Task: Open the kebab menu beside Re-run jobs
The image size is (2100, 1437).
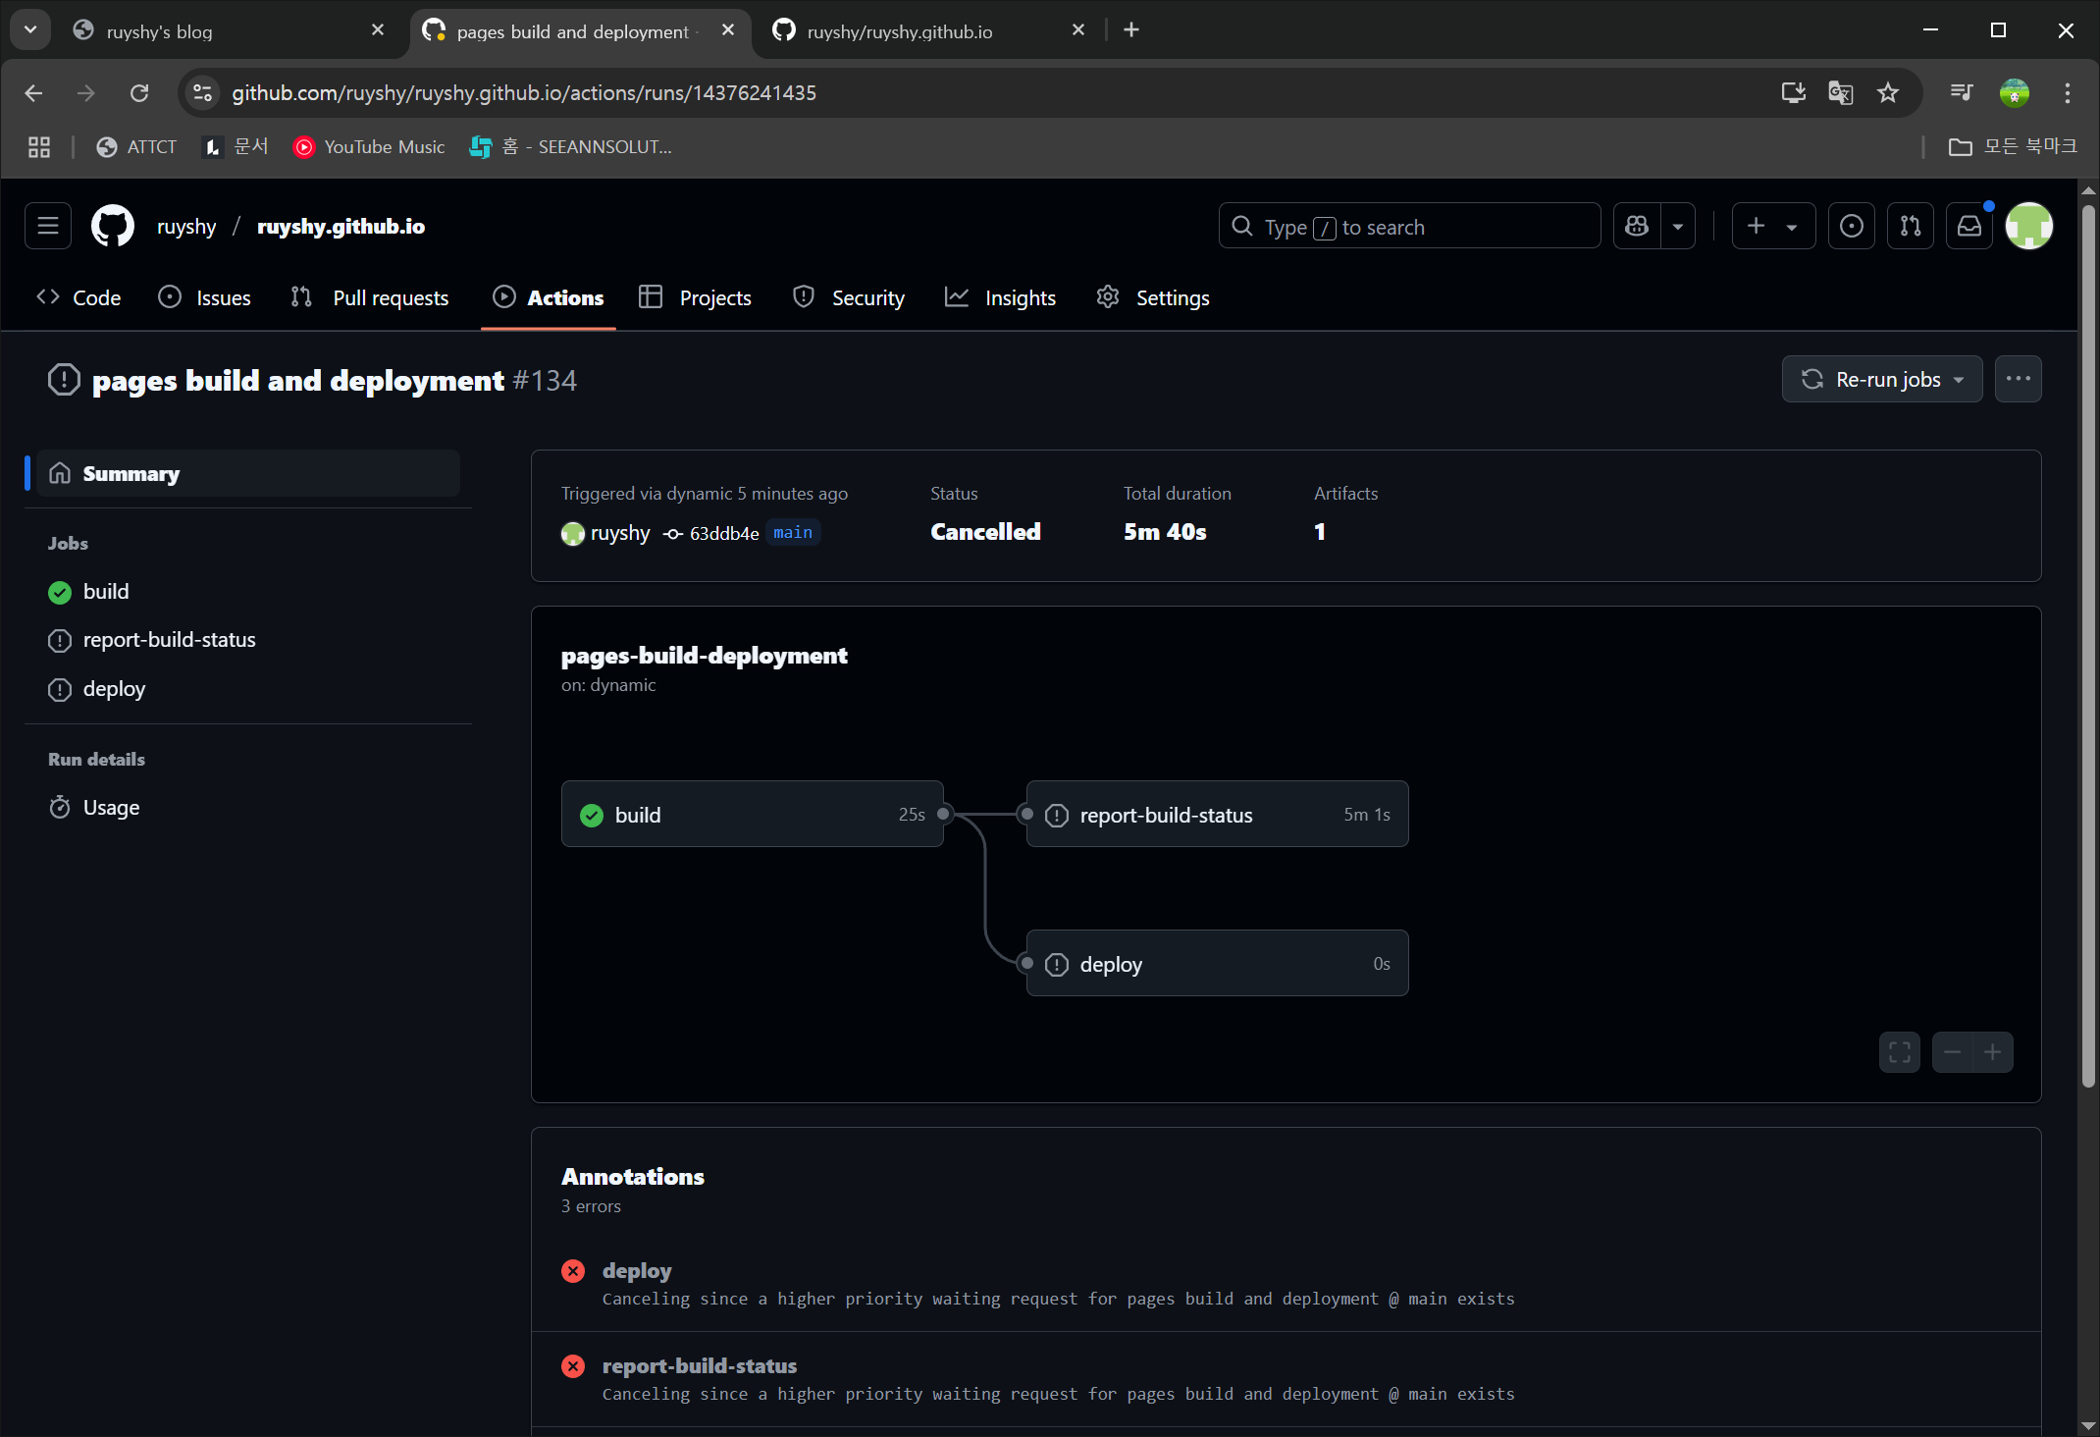Action: pyautogui.click(x=2018, y=379)
